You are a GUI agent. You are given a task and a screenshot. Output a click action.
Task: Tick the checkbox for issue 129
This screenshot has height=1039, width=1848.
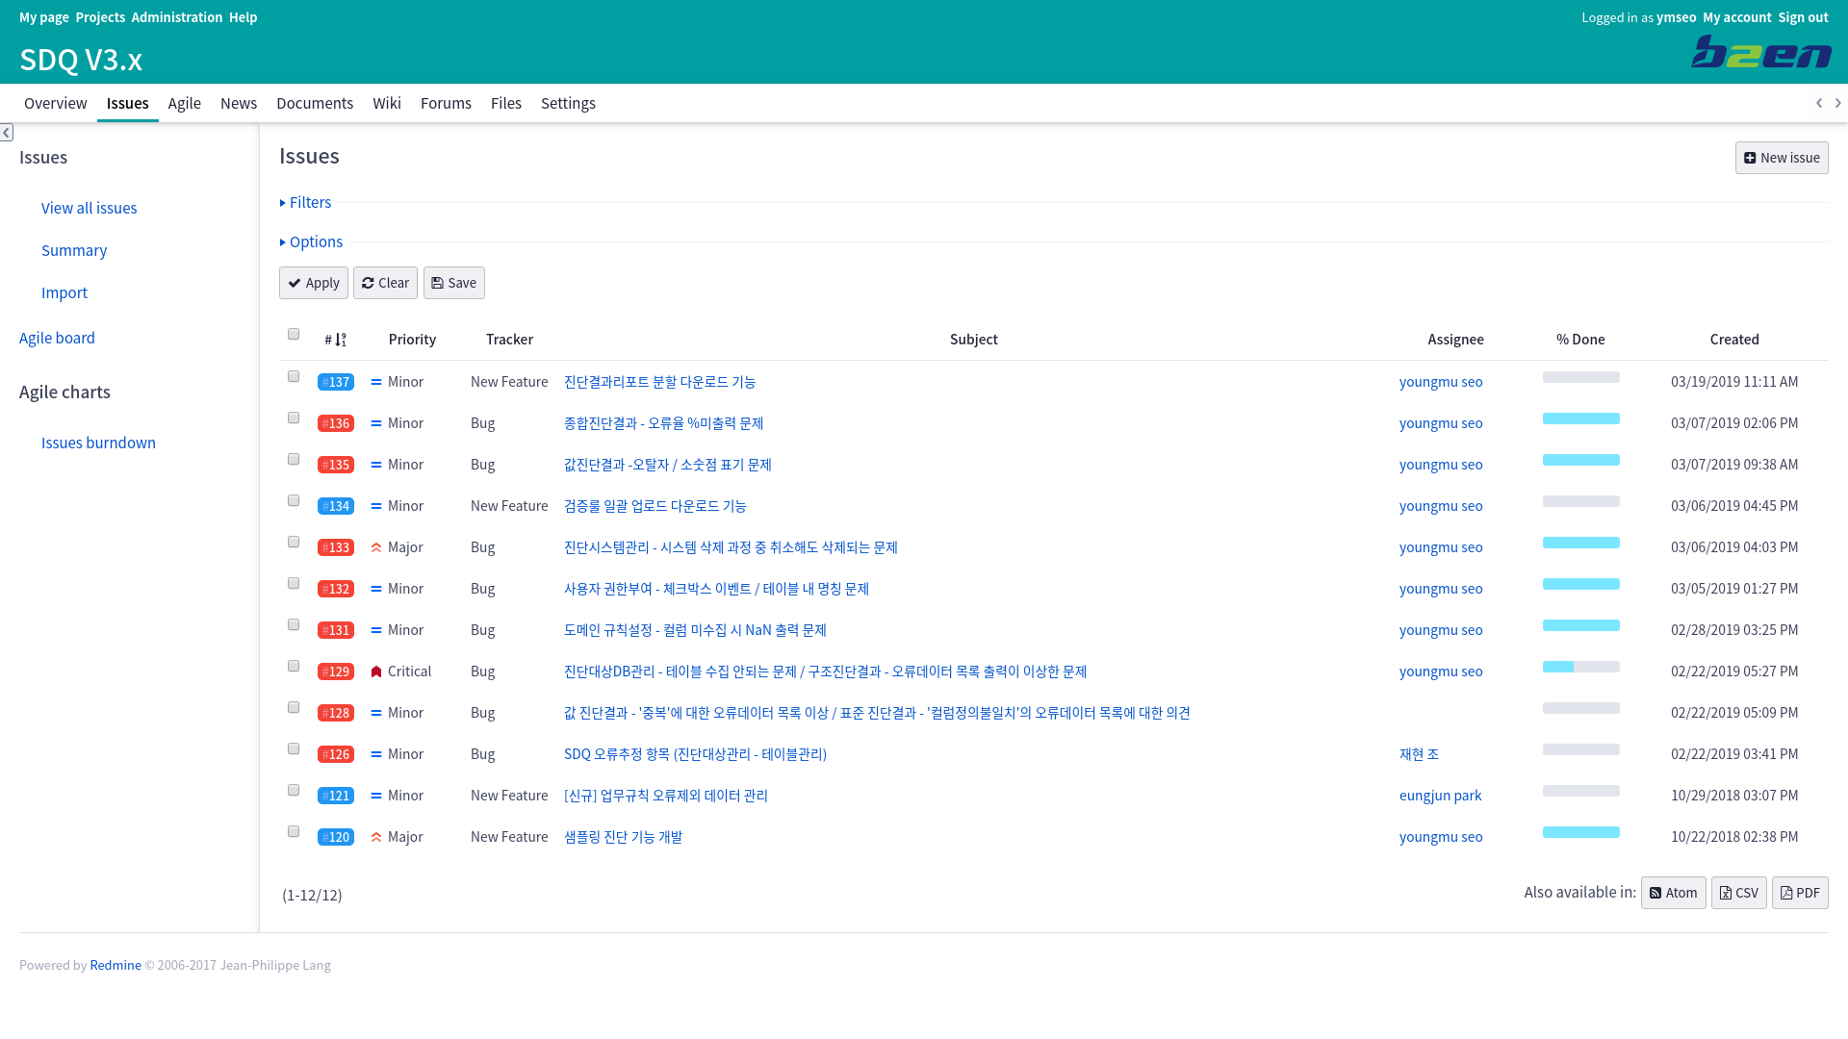pos(294,666)
